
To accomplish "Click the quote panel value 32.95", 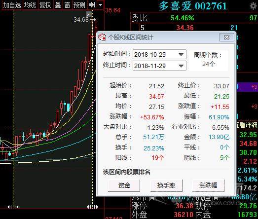I will [x=248, y=135].
